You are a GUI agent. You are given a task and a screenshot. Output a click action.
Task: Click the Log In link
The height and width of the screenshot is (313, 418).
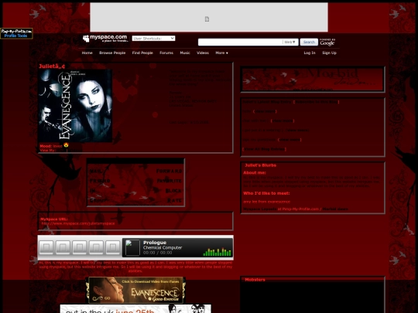(x=310, y=53)
